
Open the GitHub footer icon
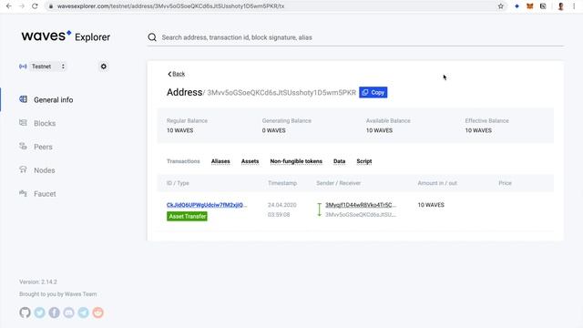(x=25, y=313)
